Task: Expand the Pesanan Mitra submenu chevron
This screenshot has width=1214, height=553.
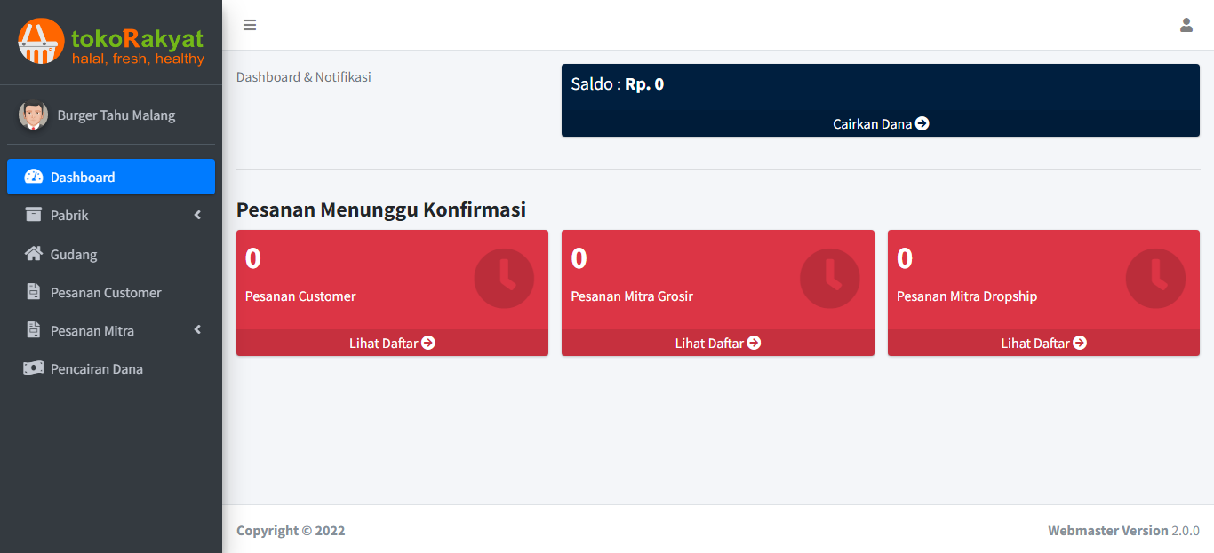Action: click(x=197, y=330)
